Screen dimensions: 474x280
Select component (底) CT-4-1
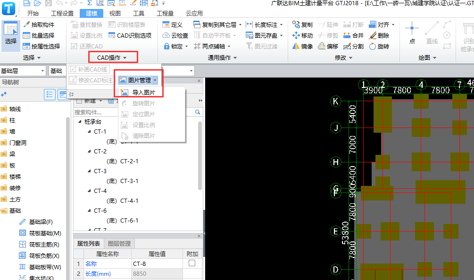[123, 201]
